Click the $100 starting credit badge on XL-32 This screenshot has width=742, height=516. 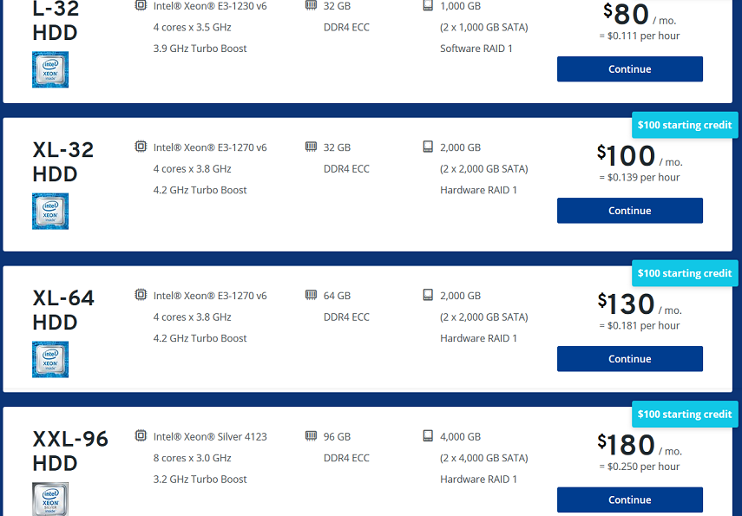685,125
